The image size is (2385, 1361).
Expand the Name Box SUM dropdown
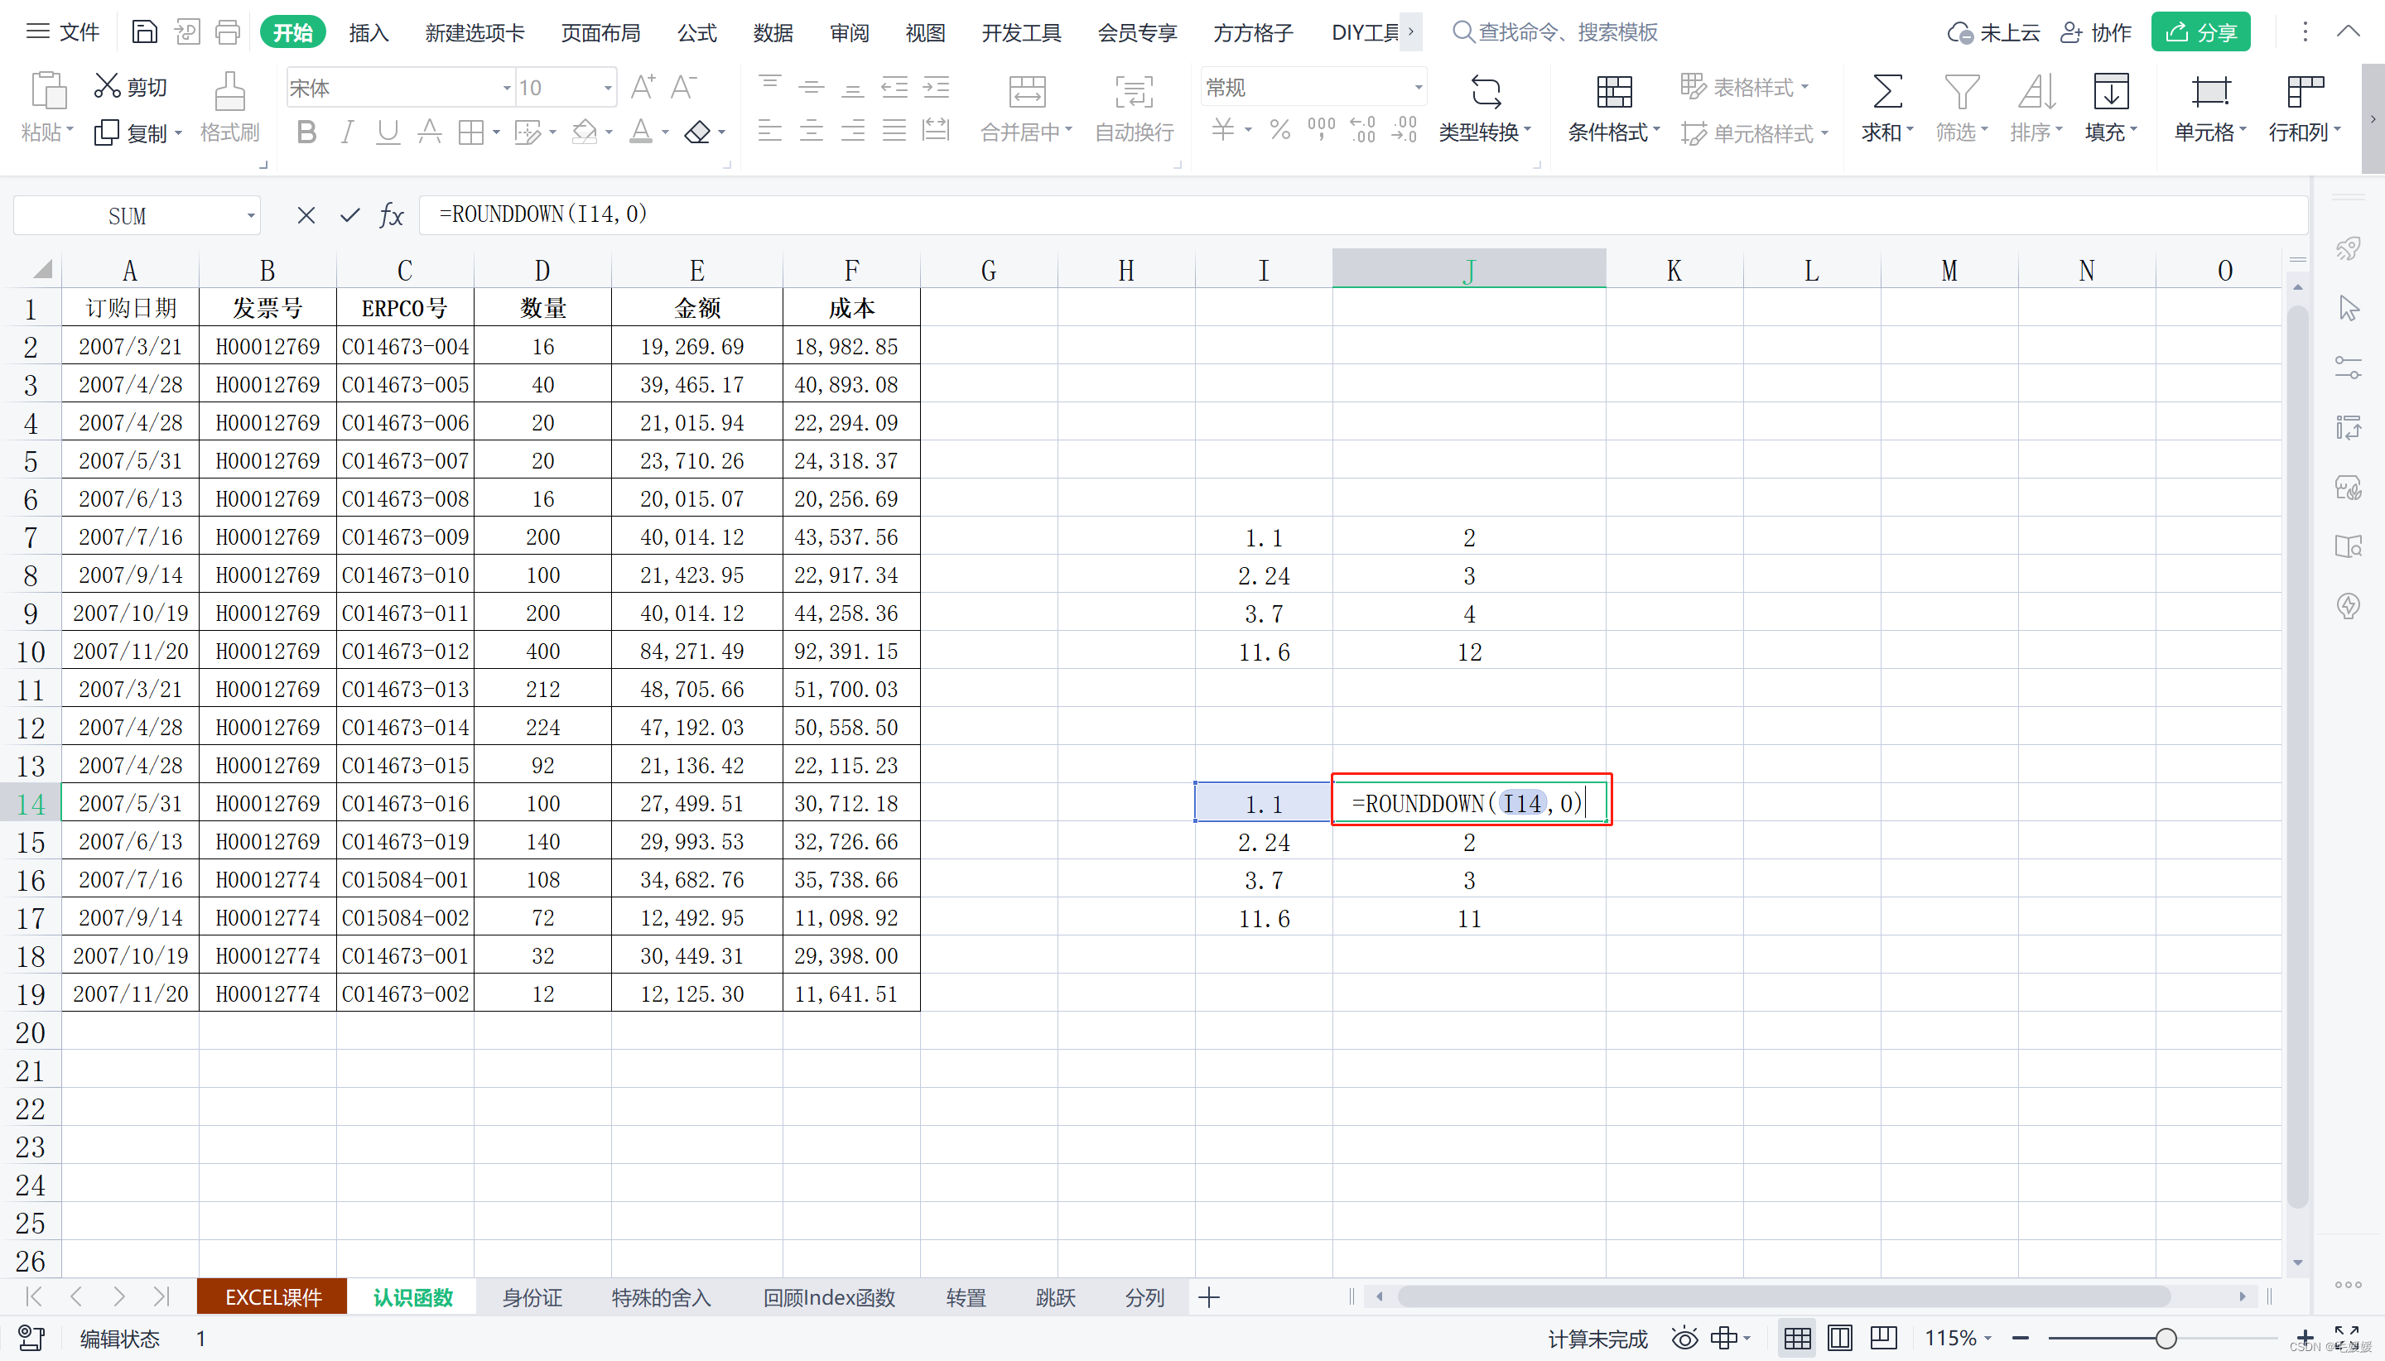[251, 216]
